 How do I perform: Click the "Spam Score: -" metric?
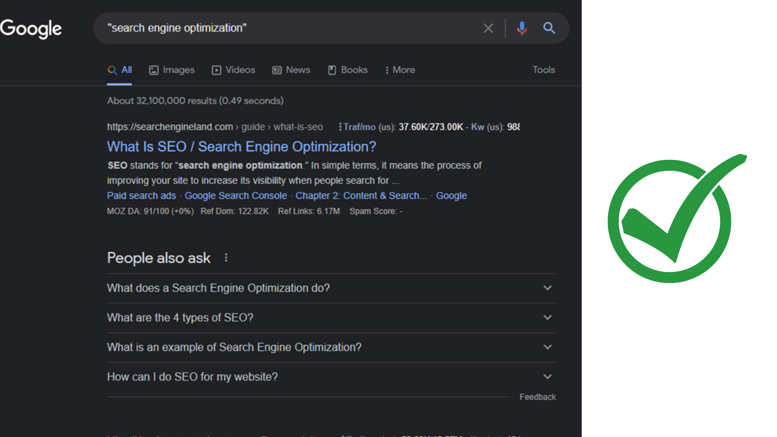(376, 211)
